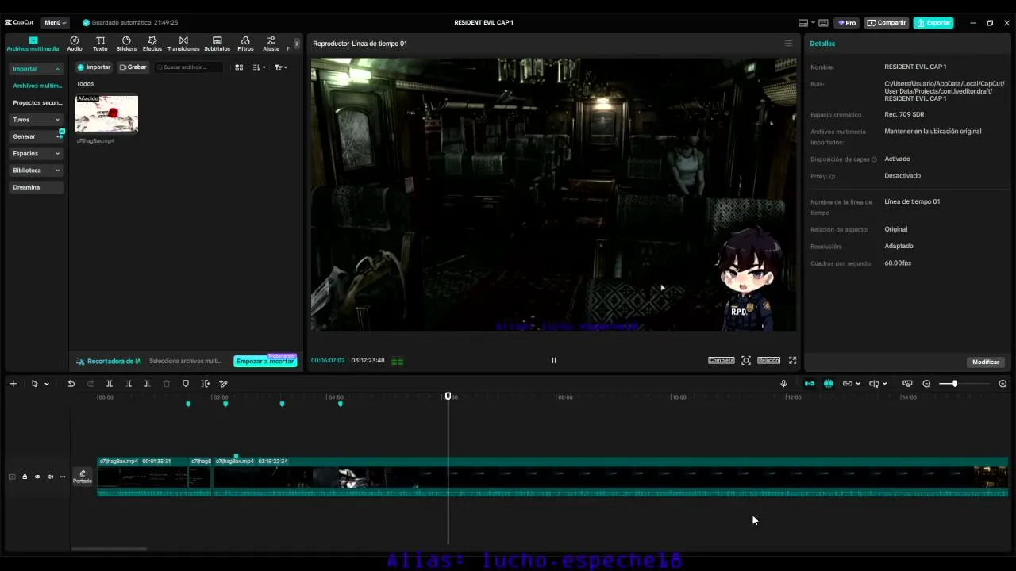Click the Compartir button

point(887,22)
